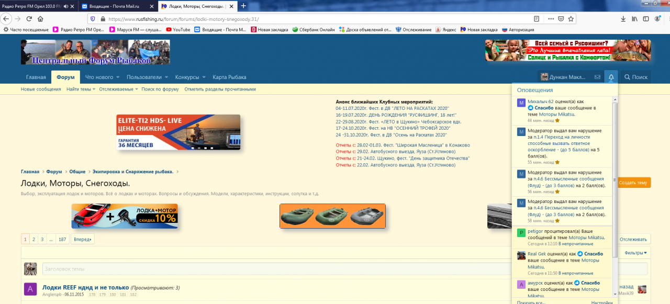Click the reader view icon in address bar
The height and width of the screenshot is (304, 670).
537,19
